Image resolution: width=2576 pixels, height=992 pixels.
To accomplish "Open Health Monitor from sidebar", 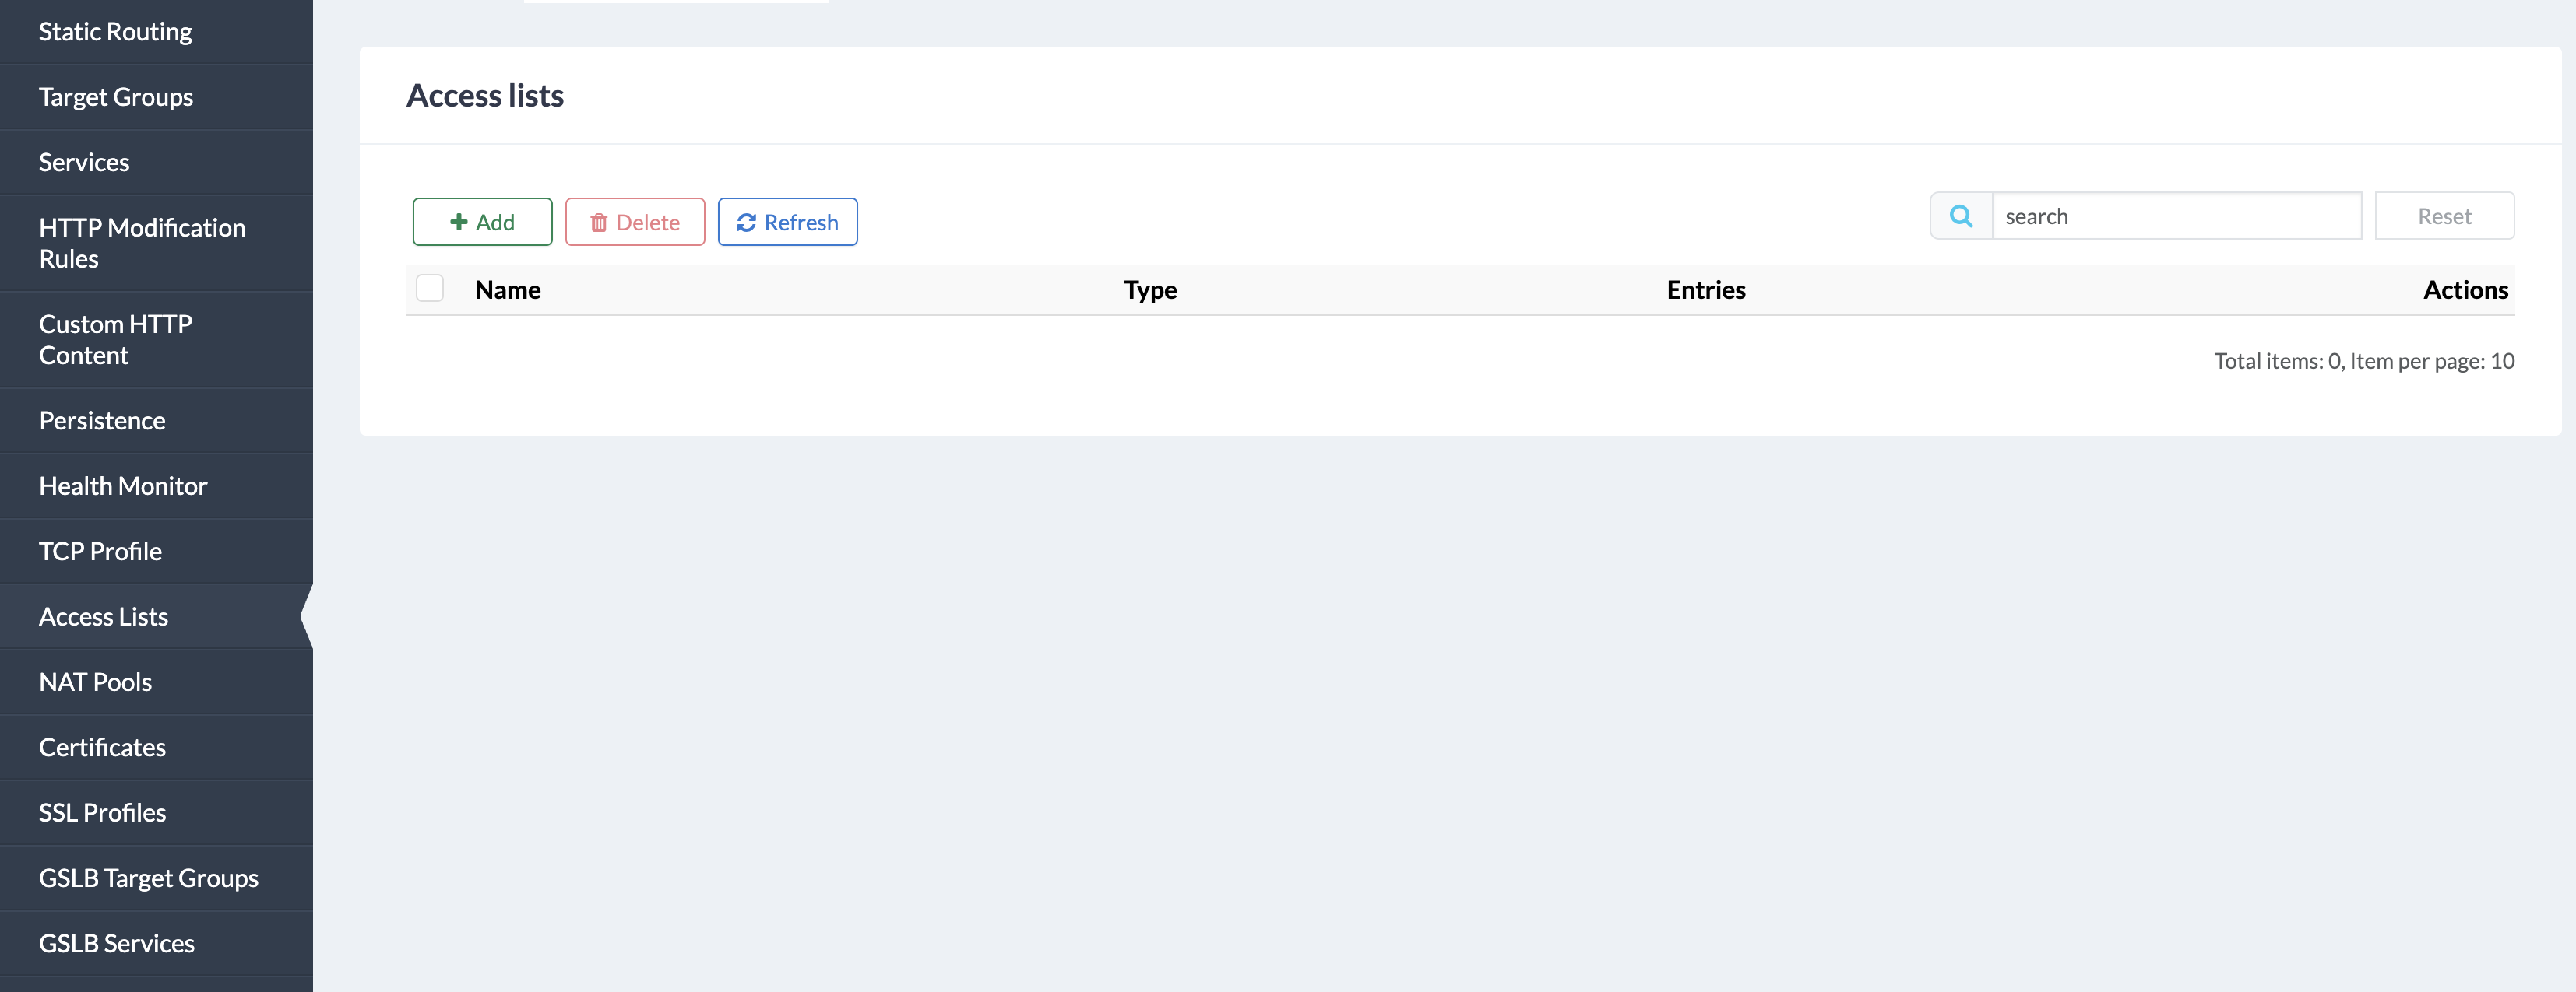I will (x=123, y=485).
